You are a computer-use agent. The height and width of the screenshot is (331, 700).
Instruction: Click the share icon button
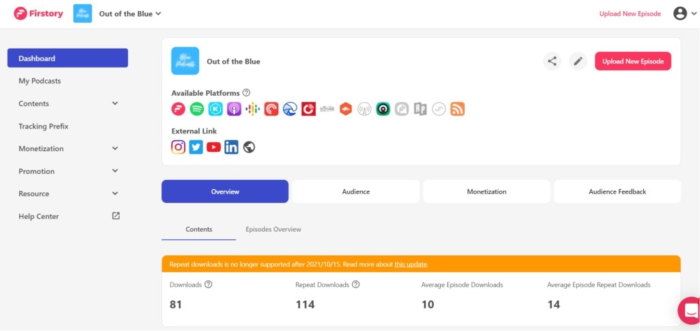tap(552, 61)
